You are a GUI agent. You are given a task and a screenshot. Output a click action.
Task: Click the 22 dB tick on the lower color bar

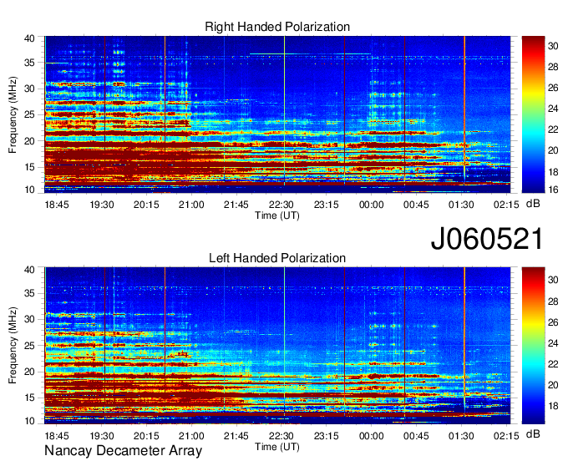[x=553, y=364]
